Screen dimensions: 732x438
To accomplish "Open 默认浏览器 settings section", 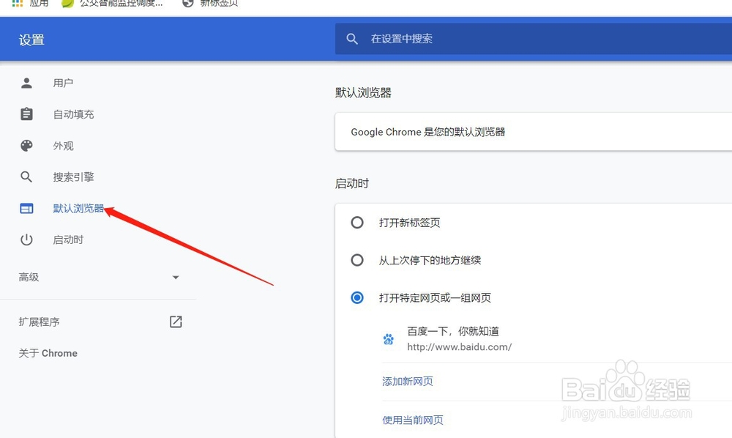I will [78, 208].
